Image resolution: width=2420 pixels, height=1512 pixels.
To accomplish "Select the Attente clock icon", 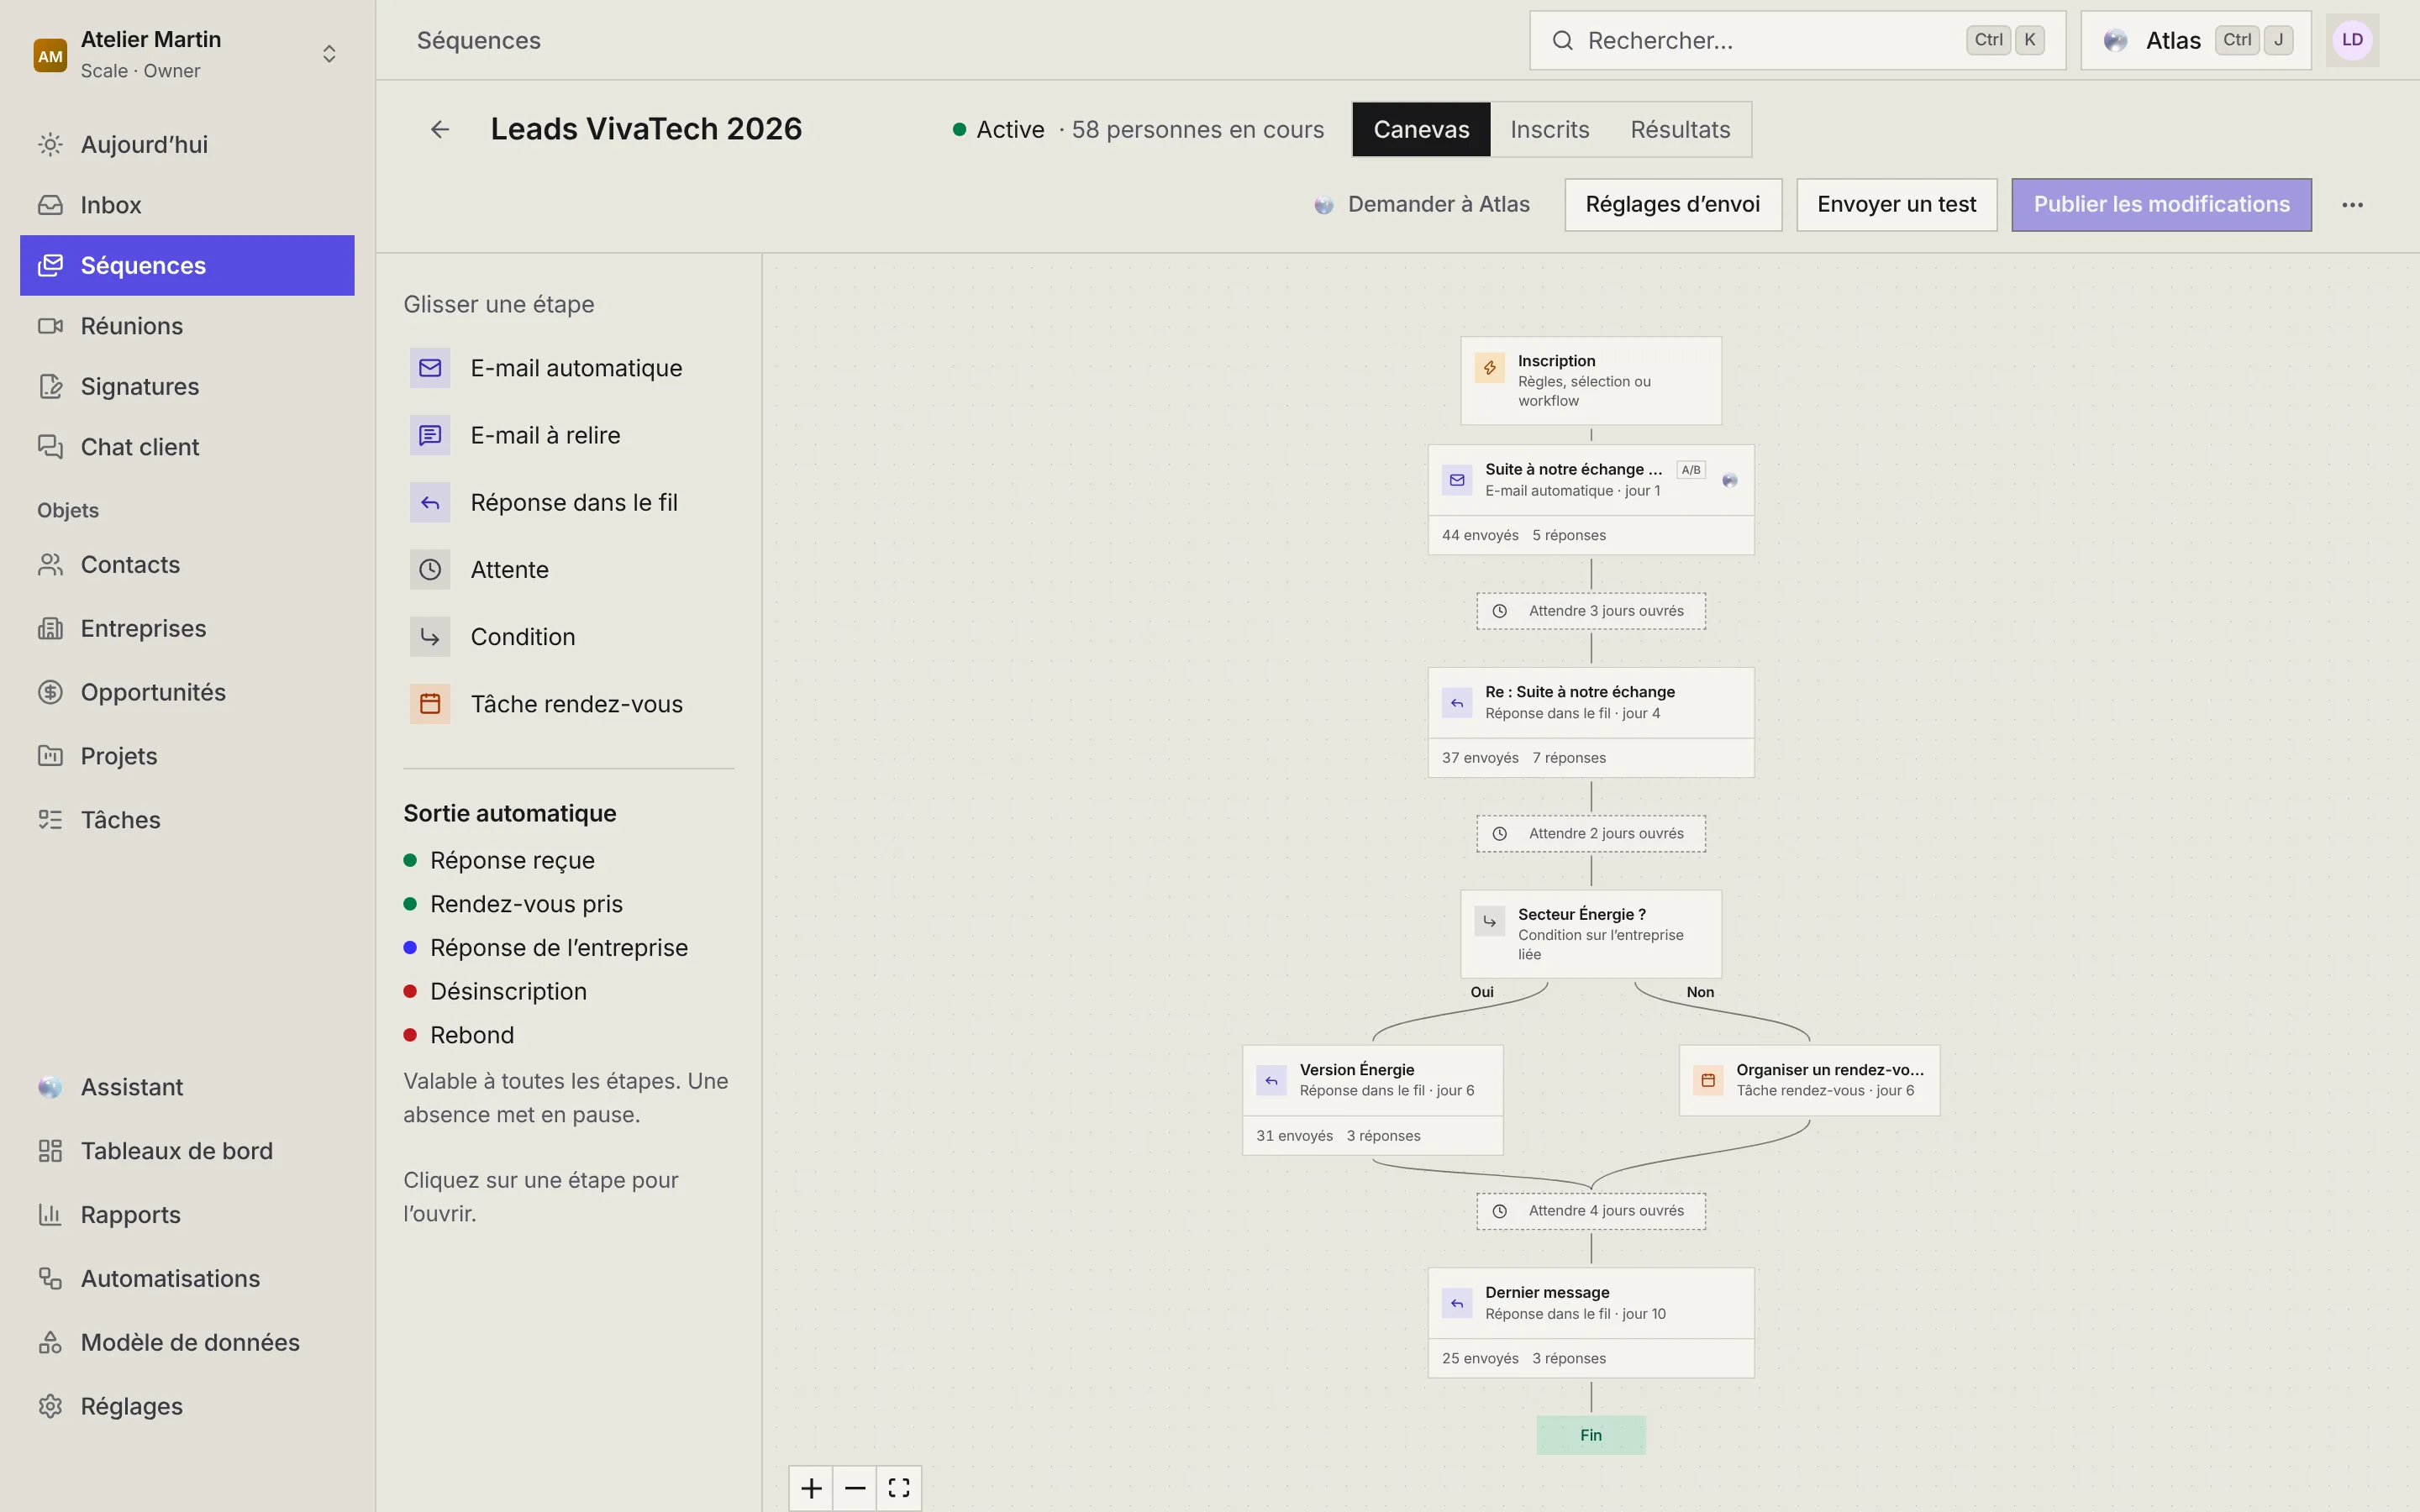I will tap(430, 569).
